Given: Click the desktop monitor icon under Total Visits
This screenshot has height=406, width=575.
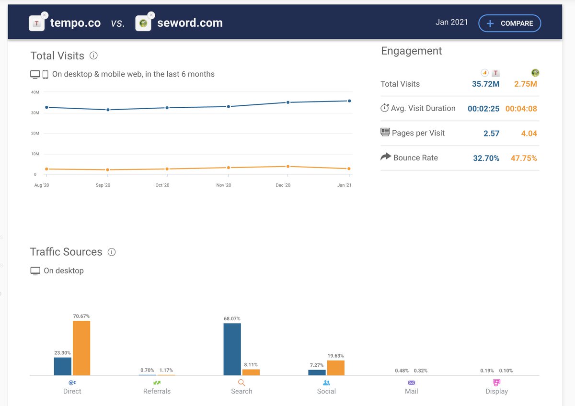Looking at the screenshot, I should pyautogui.click(x=35, y=74).
